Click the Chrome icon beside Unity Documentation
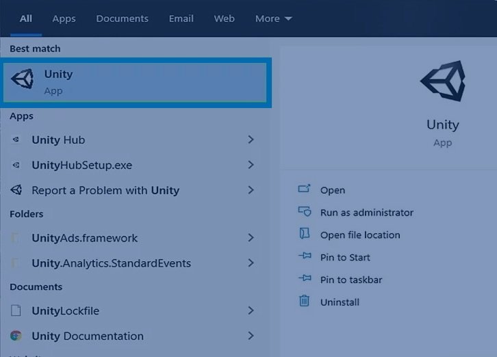This screenshot has width=497, height=357. click(x=16, y=336)
